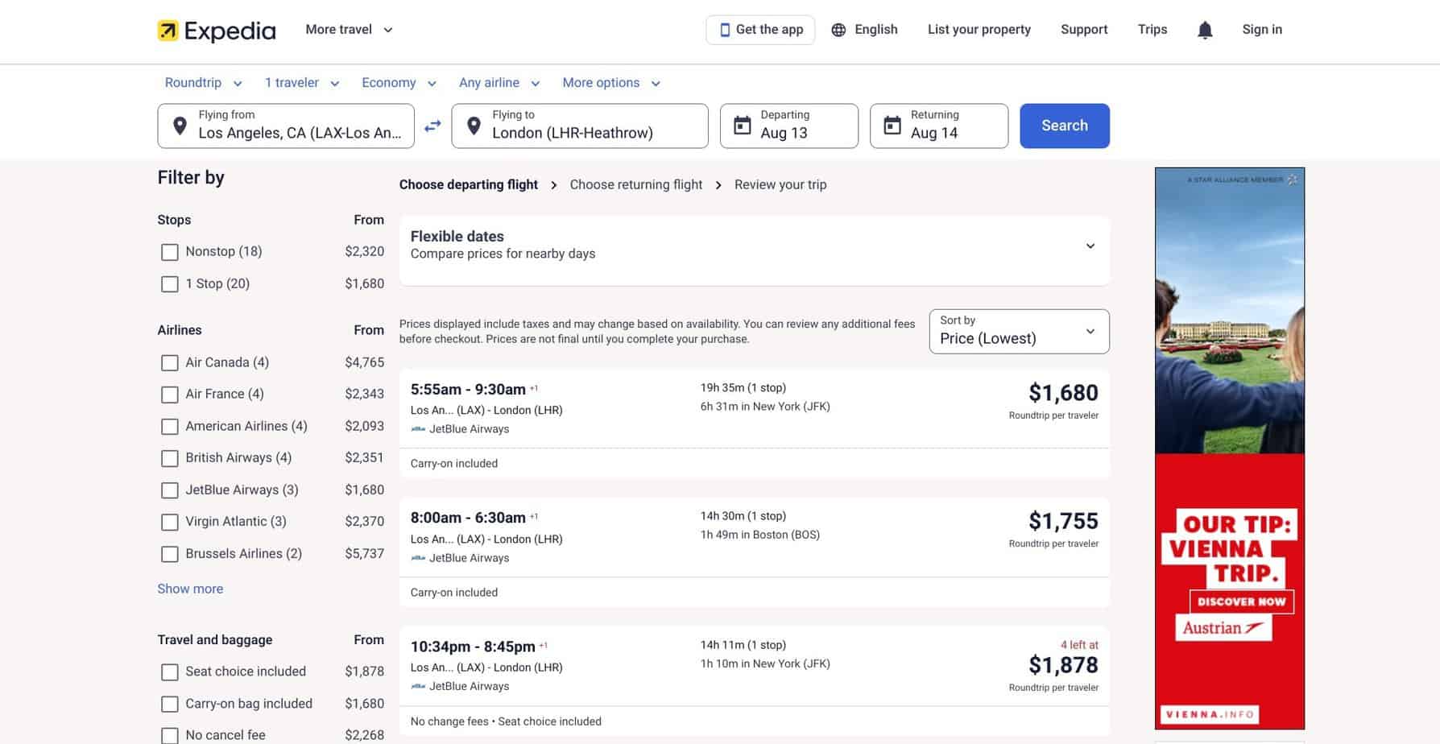
Task: Open the More travel dropdown
Action: [x=349, y=30]
